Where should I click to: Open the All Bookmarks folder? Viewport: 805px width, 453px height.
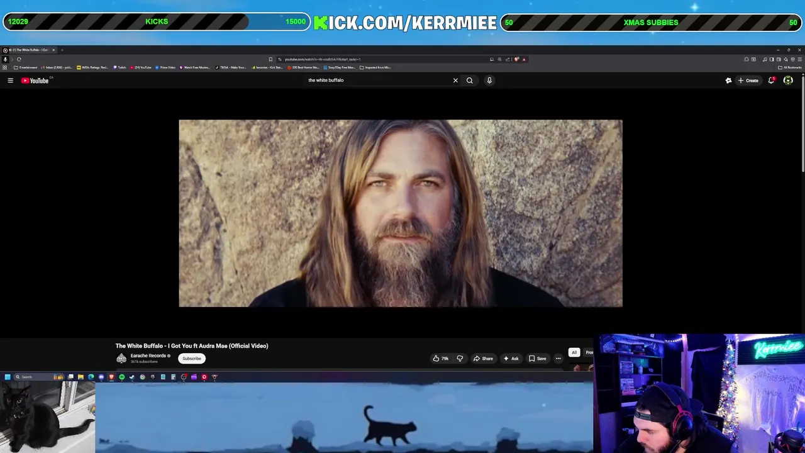[x=790, y=67]
